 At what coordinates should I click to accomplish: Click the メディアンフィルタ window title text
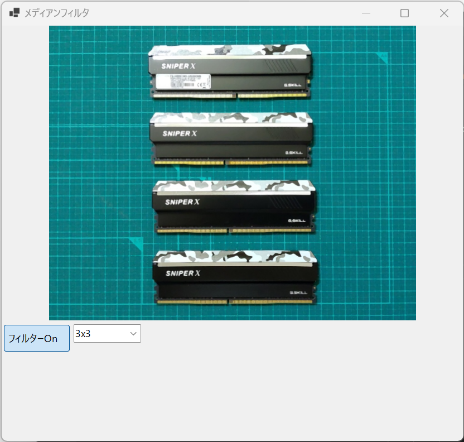[x=56, y=13]
